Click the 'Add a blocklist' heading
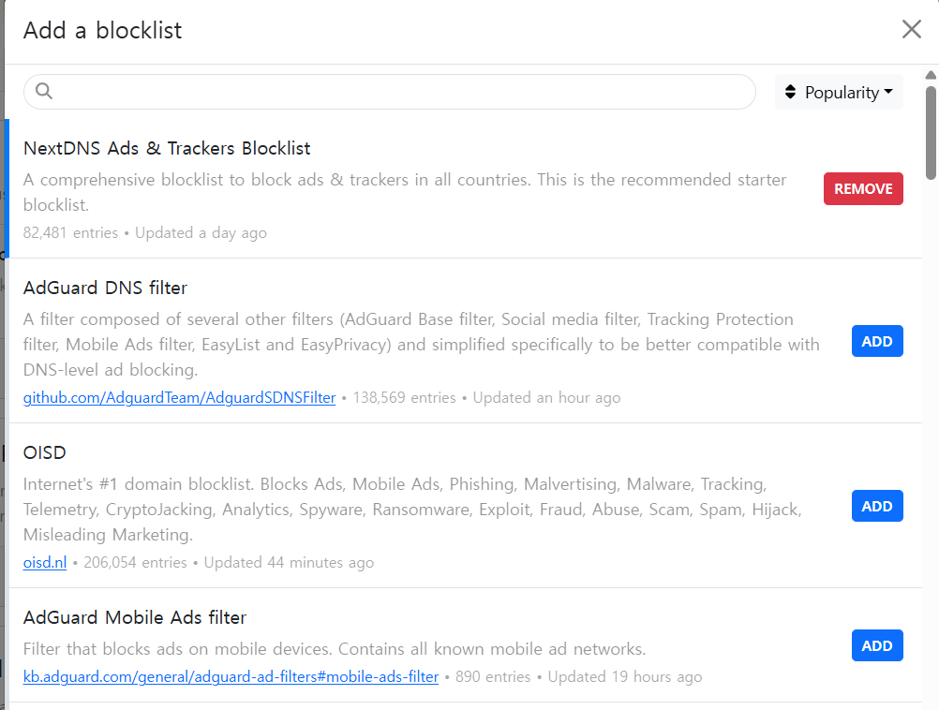 pyautogui.click(x=102, y=30)
